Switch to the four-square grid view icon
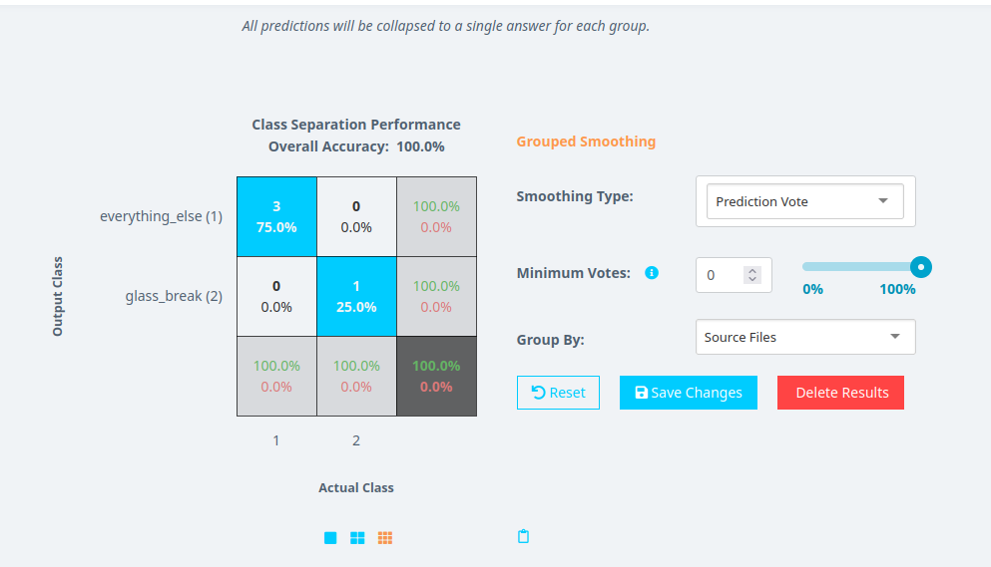Screen dimensions: 991x567 click(357, 538)
